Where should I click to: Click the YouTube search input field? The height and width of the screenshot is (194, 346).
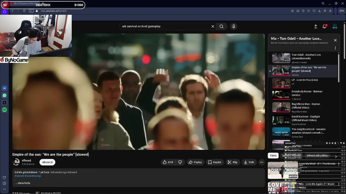pos(165,26)
